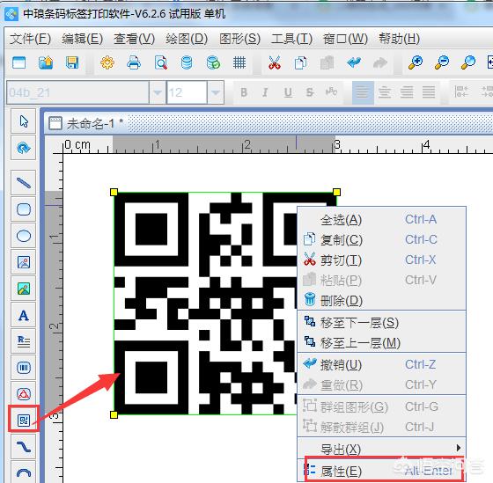Screen dimensions: 493x483
Task: Choose 全选(A) from context menu
Action: coord(381,219)
